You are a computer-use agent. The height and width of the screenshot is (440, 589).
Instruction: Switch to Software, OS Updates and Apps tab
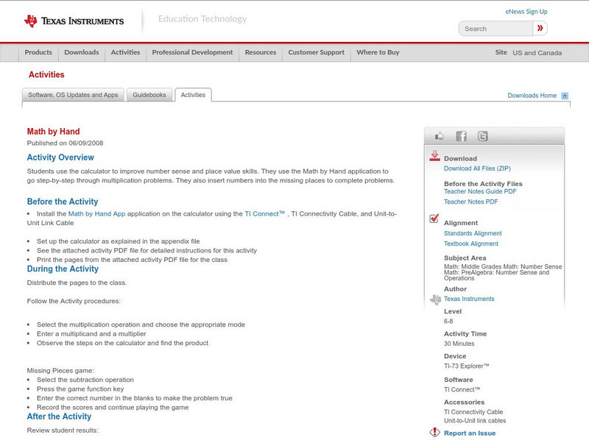click(73, 95)
